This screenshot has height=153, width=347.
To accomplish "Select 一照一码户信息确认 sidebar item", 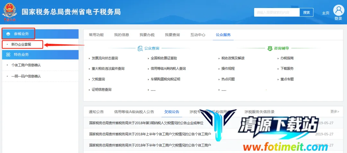I will [26, 76].
